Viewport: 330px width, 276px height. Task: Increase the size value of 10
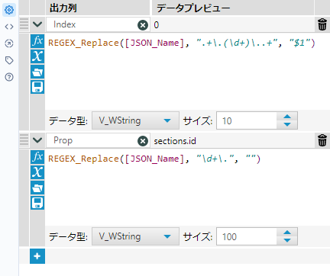tap(287, 117)
